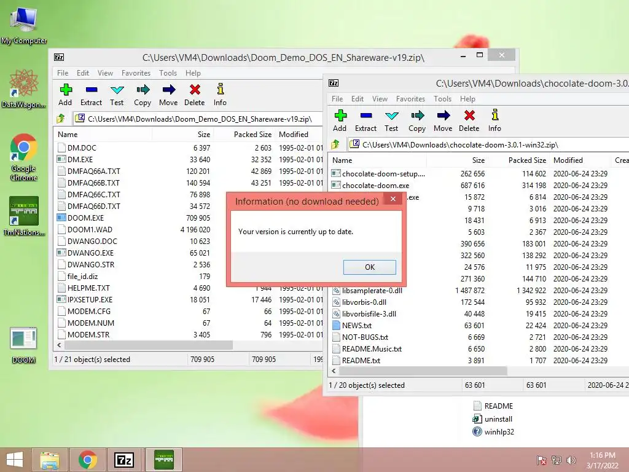The image size is (629, 472).
Task: Click Move icon in Doom_Demo window
Action: click(x=168, y=90)
